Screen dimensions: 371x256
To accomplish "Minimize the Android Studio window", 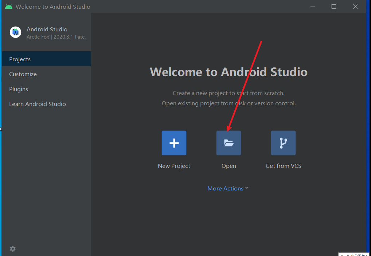I will [x=313, y=7].
